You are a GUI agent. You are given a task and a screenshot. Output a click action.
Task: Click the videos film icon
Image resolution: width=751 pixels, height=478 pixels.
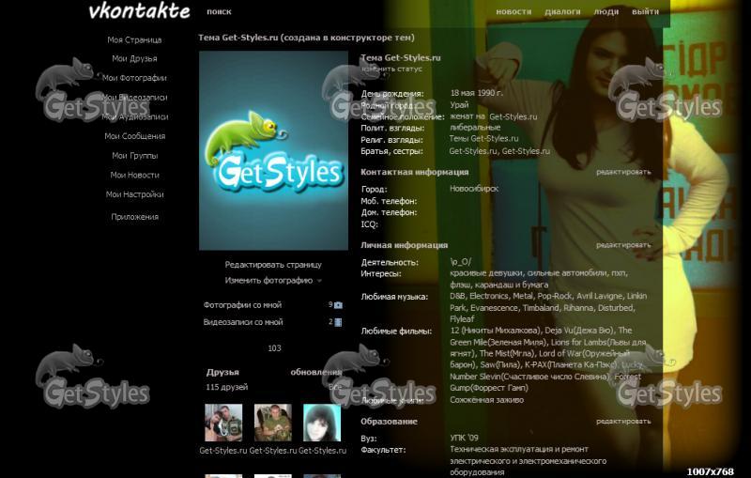(x=338, y=322)
